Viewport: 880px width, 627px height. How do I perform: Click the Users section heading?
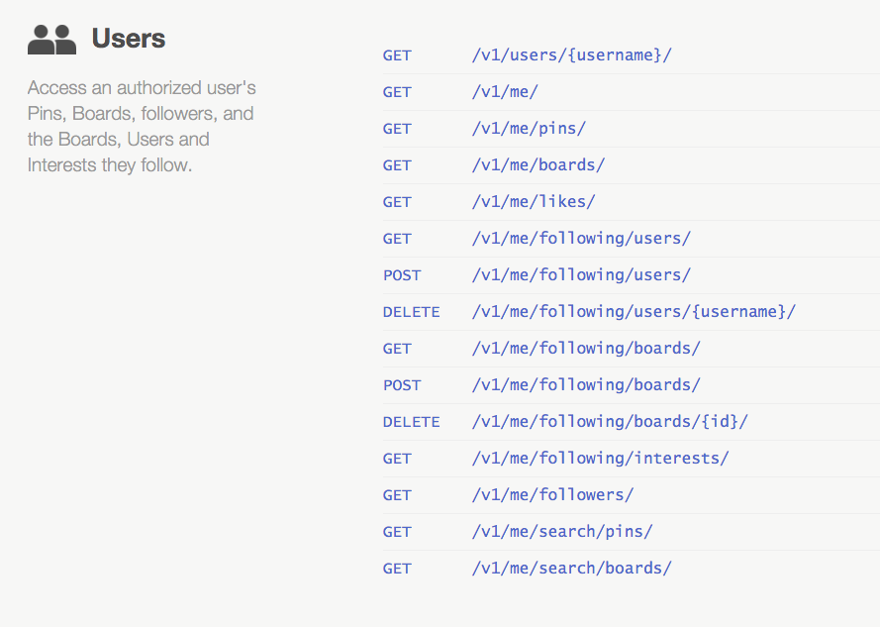[129, 39]
